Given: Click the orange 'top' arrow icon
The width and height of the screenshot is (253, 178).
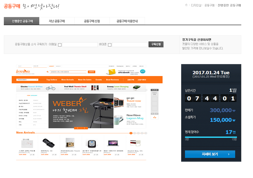Looking at the screenshot, I should click(154, 117).
